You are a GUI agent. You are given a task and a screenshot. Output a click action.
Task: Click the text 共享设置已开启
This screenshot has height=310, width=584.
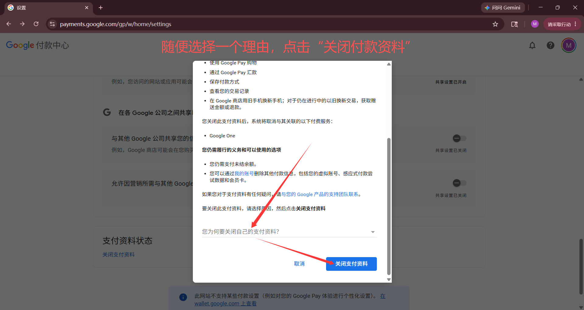pos(451,82)
